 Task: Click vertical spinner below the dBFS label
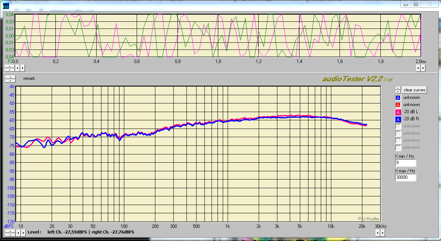[x=10, y=233]
